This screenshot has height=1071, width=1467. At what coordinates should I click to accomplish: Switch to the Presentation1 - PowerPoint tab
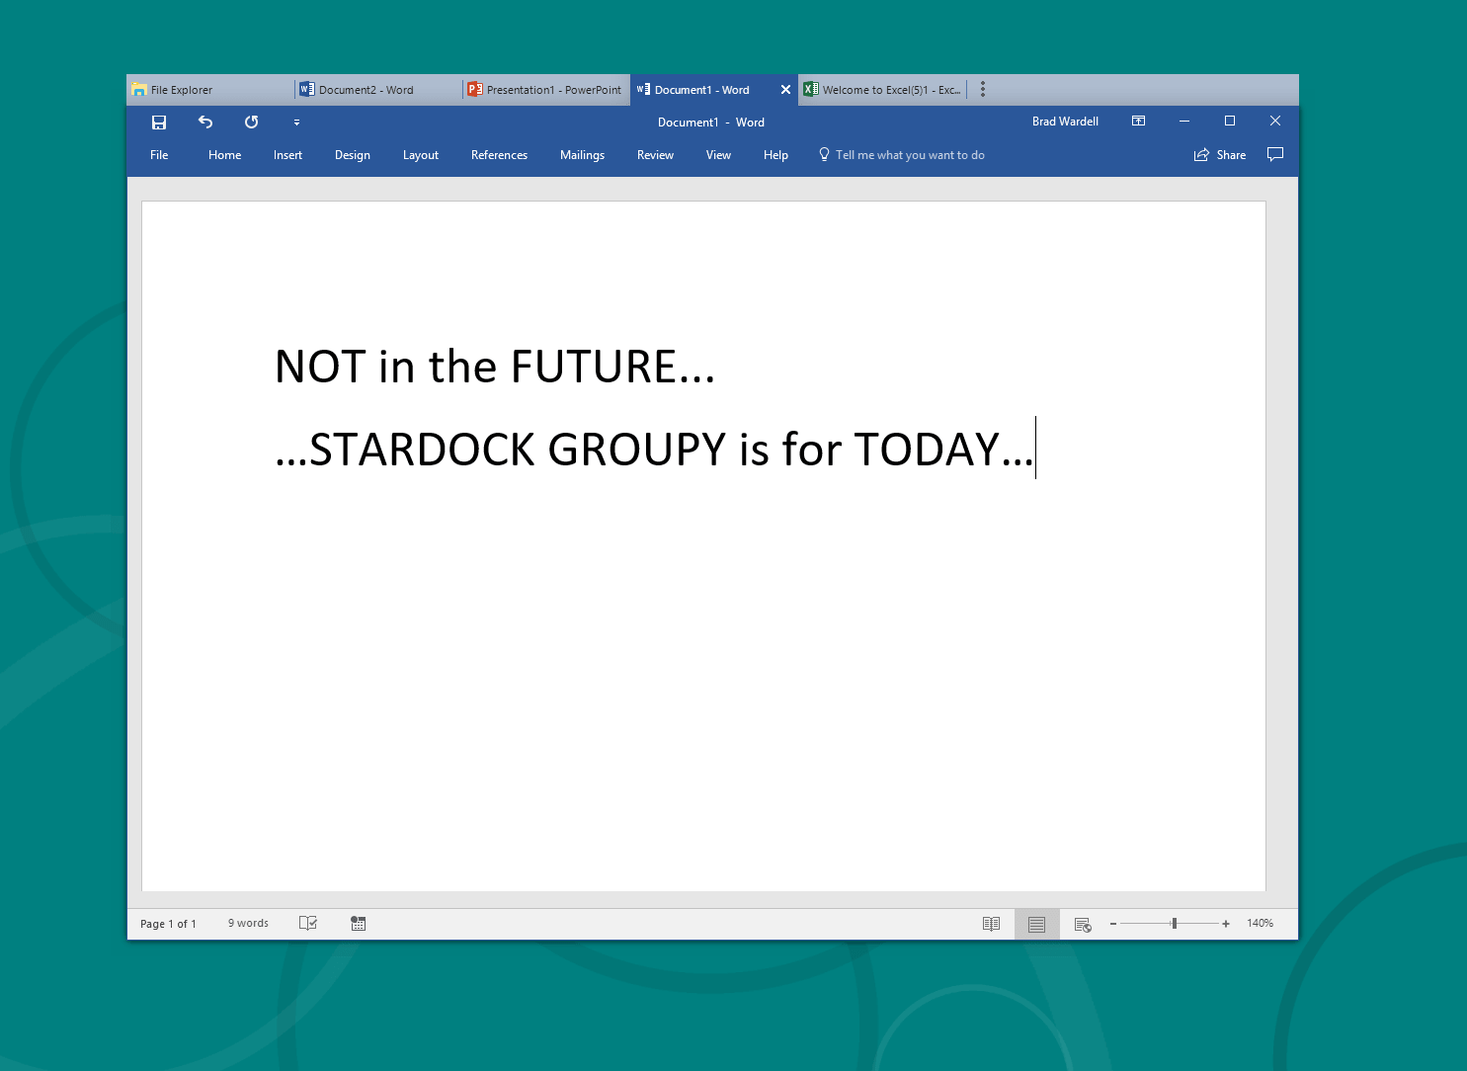(546, 90)
